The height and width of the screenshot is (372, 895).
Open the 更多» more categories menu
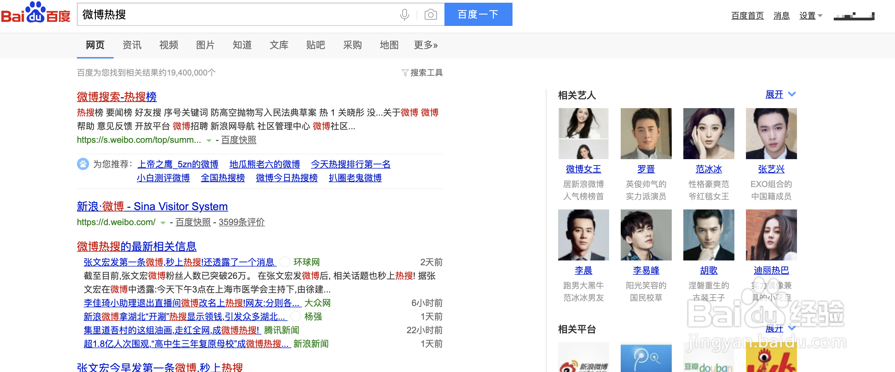(x=426, y=45)
